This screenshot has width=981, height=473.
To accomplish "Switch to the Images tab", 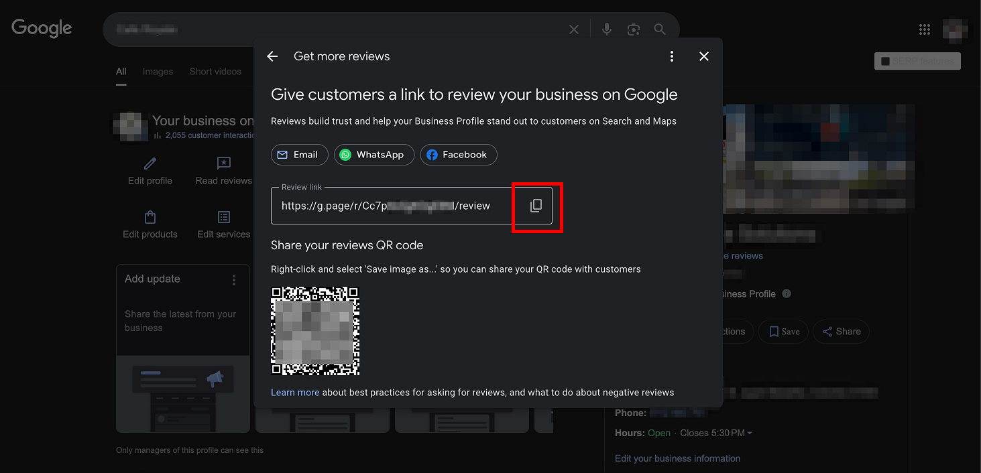I will (x=158, y=72).
